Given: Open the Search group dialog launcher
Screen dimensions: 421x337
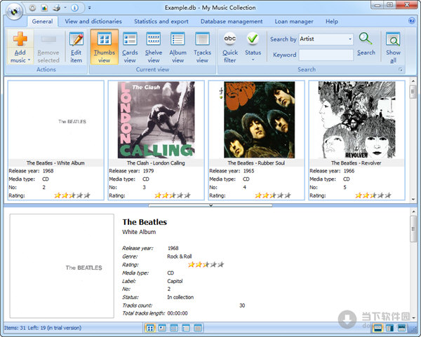Looking at the screenshot, I should pos(401,69).
